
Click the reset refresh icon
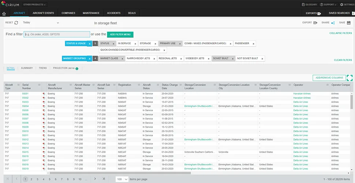[x=16, y=23]
